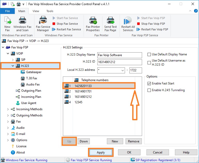The height and width of the screenshot is (163, 199).
Task: Collapse the ribbon with the caret
Action: (190, 11)
